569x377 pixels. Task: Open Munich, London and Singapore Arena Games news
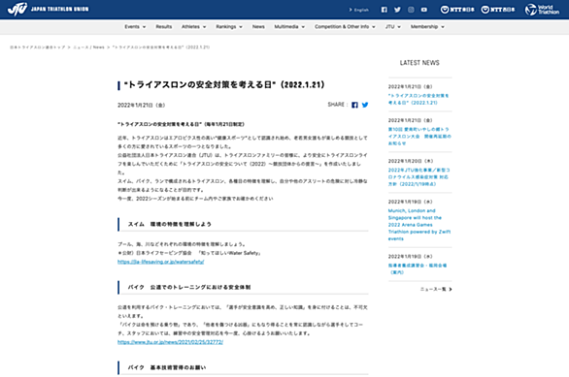(419, 225)
